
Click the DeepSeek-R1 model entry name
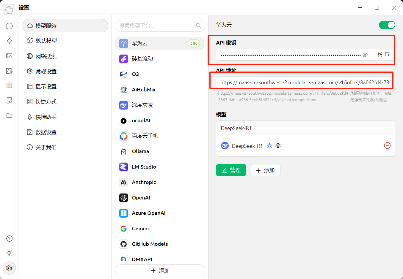tap(247, 146)
